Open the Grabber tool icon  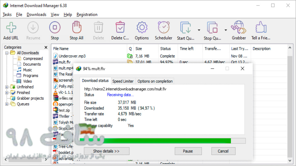tap(239, 27)
